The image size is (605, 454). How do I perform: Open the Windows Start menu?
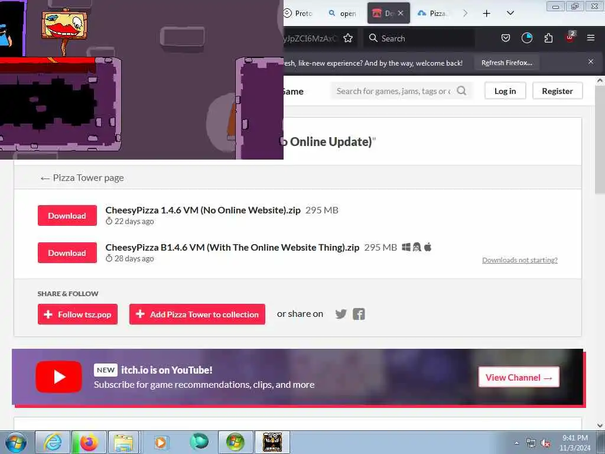tap(16, 442)
